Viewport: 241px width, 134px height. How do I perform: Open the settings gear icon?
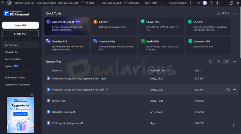point(218,3)
